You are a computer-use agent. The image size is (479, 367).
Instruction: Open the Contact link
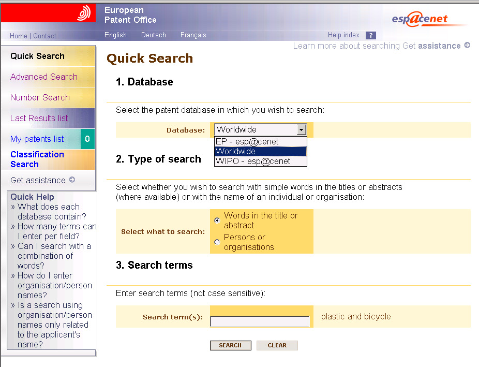pos(44,36)
